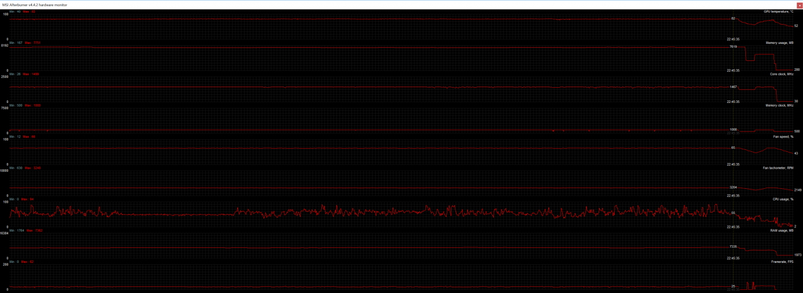Click the 7335 marker value on RAM usage graph
This screenshot has width=803, height=293.
point(733,247)
